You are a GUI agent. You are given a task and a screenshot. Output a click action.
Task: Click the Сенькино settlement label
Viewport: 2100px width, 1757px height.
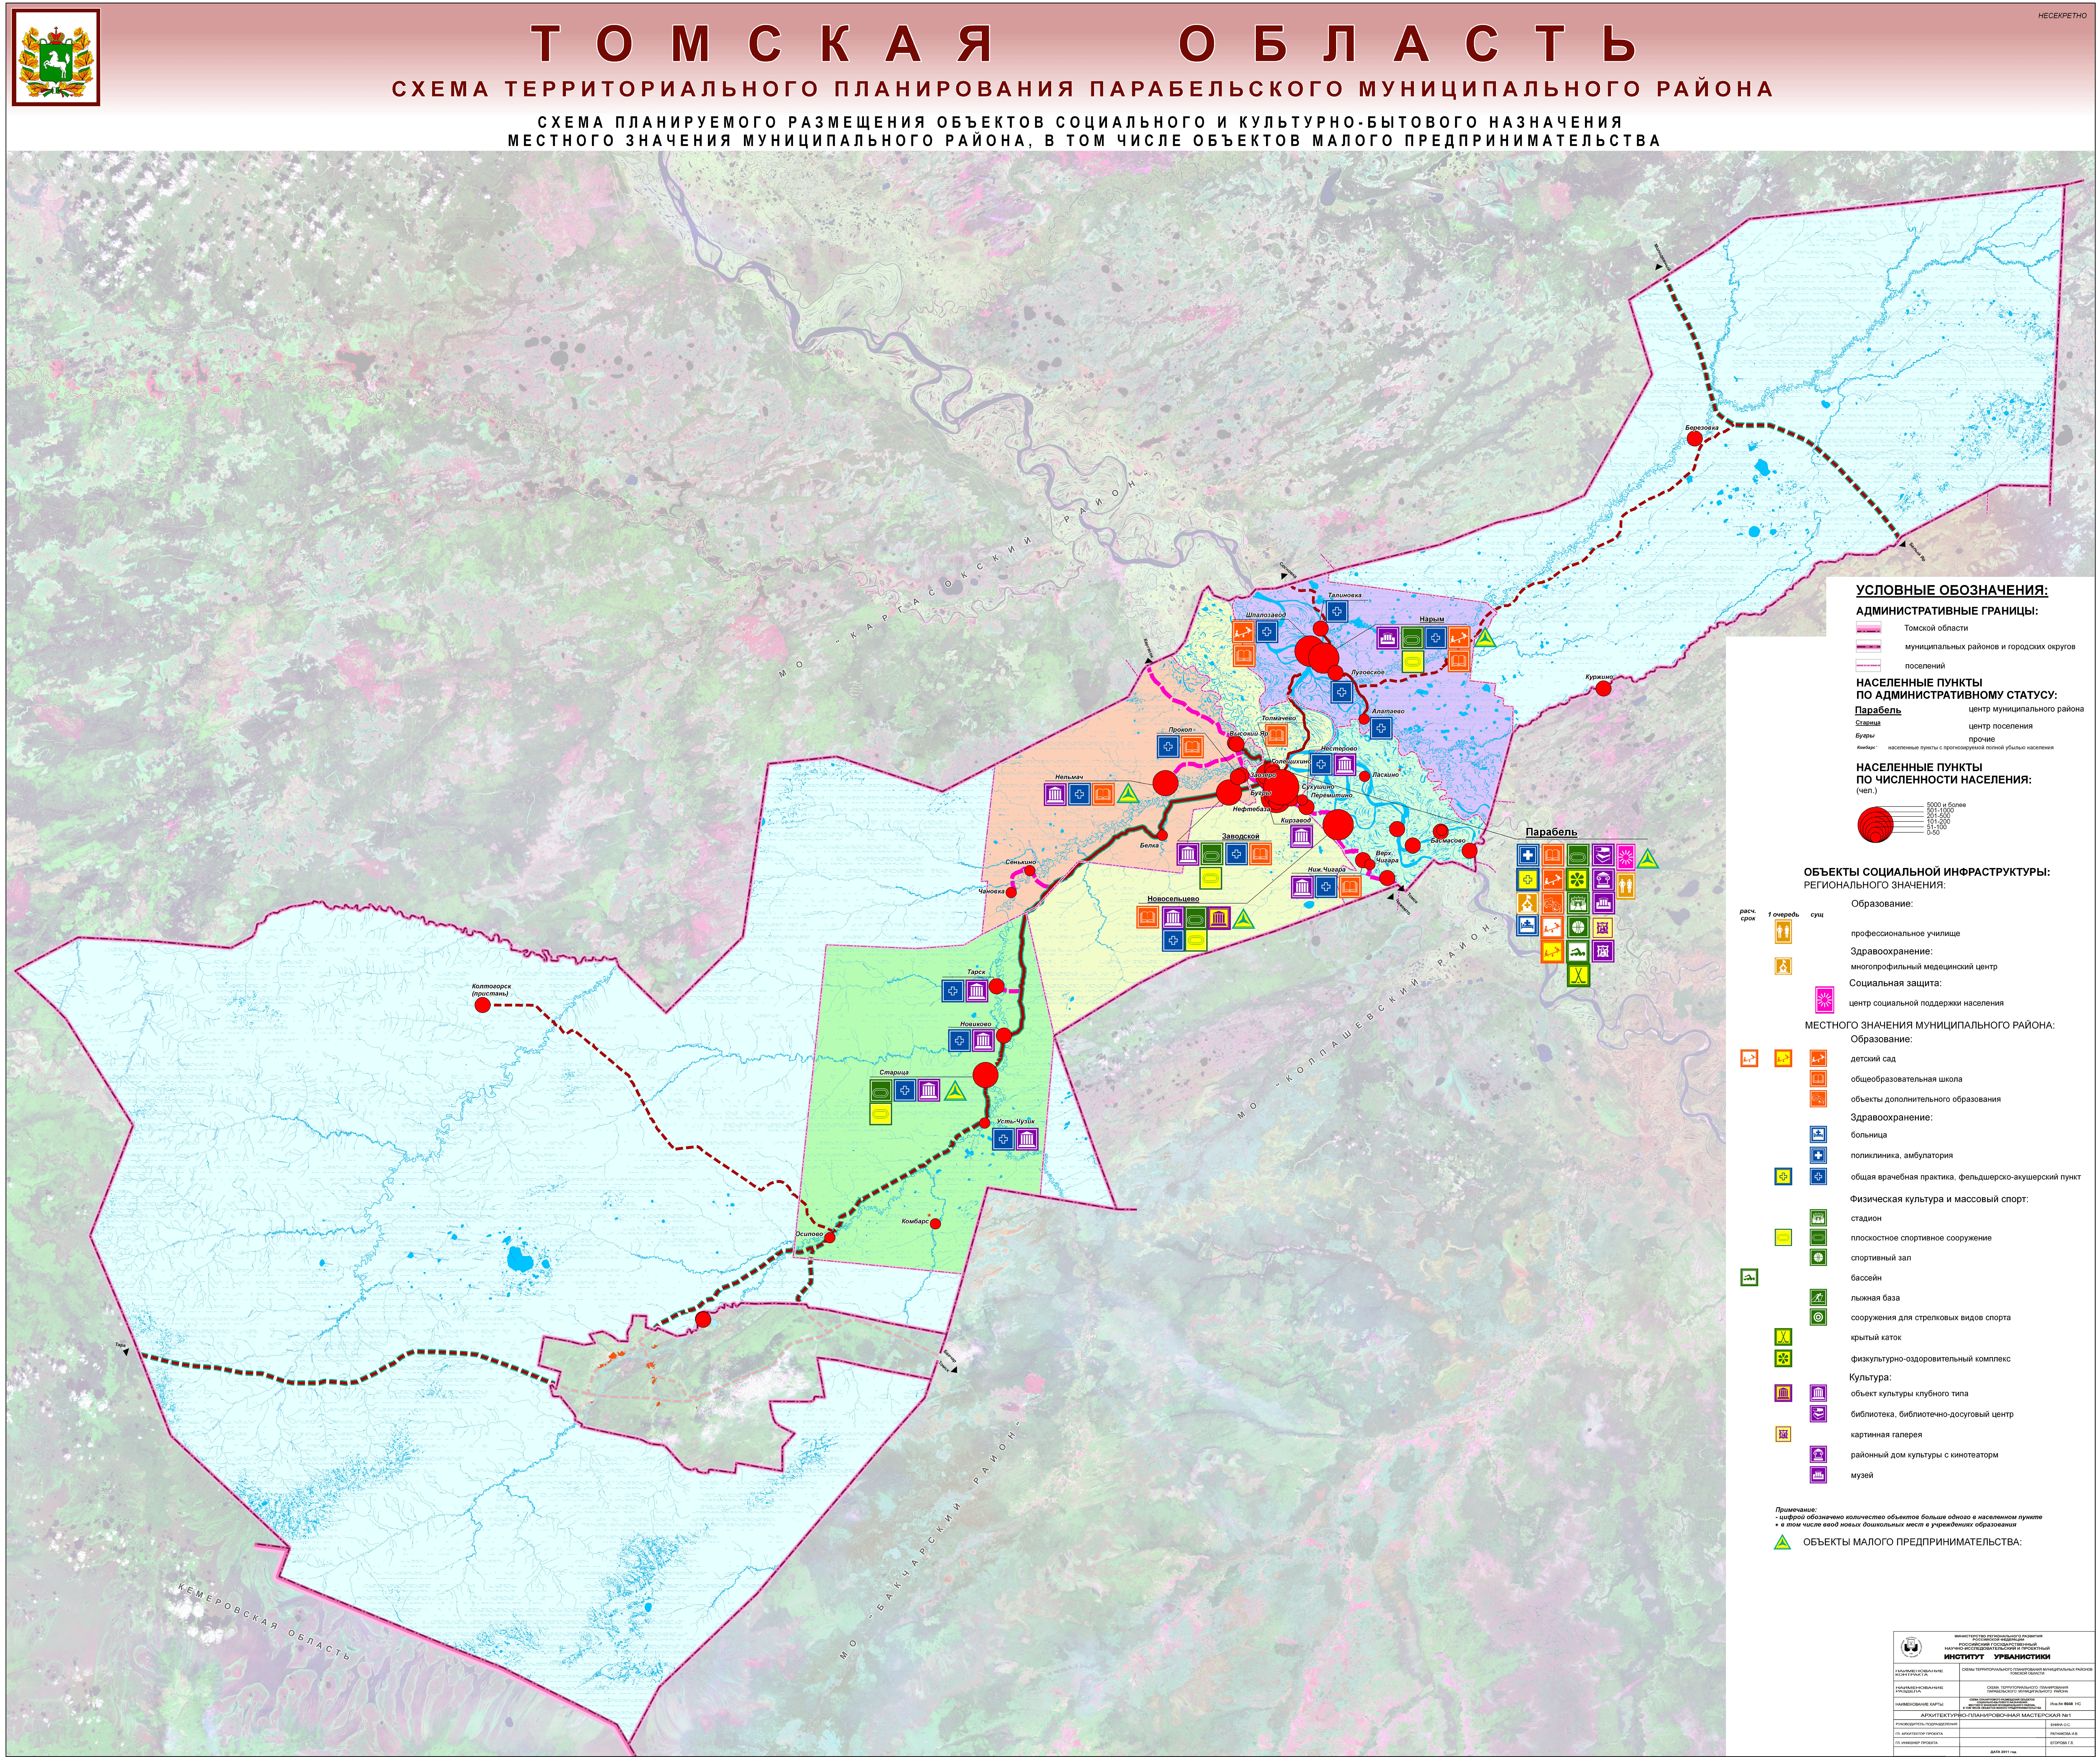1021,862
